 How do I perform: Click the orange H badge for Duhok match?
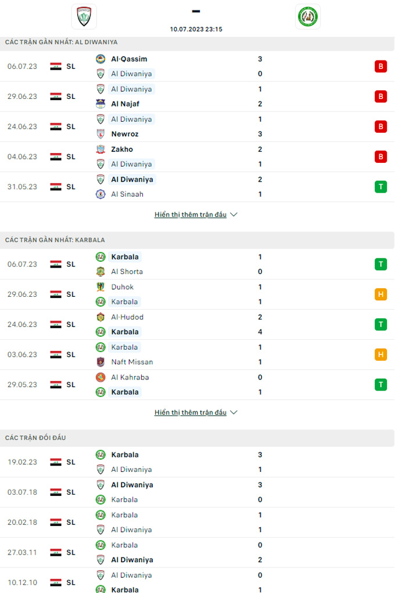[x=380, y=294]
